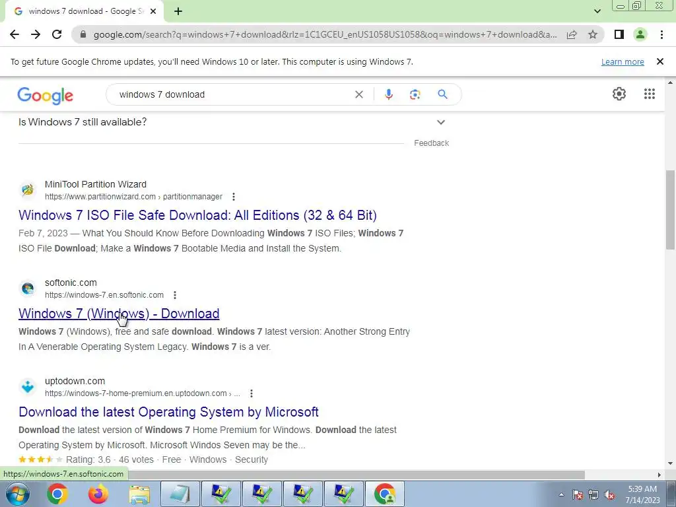676x507 pixels.
Task: Click the uptodown.com site favicon
Action: click(28, 386)
